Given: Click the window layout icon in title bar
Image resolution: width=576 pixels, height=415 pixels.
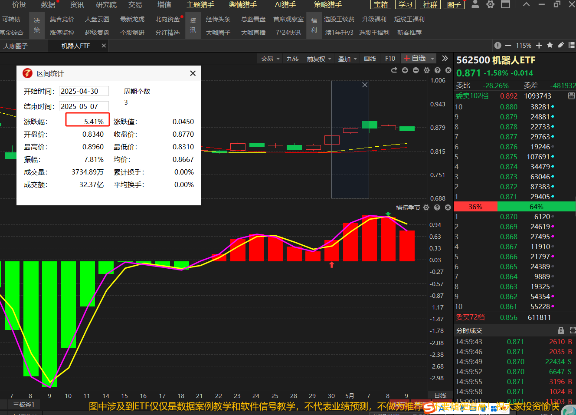Looking at the screenshot, I should click(x=505, y=4).
